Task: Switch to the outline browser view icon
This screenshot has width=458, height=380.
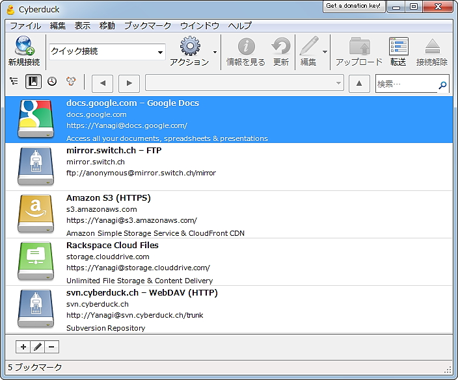Action: [14, 81]
